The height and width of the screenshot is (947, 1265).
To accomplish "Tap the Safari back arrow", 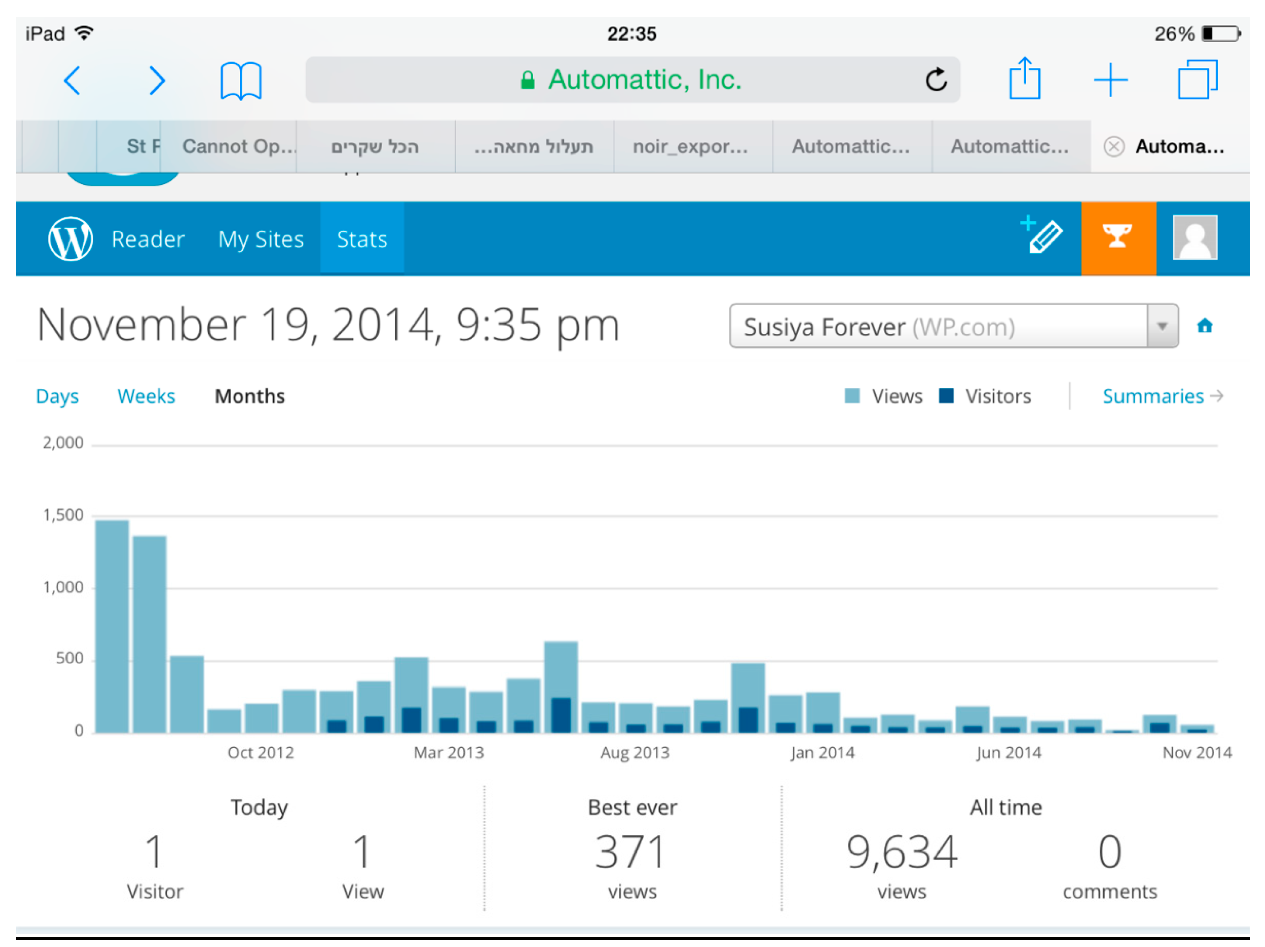I will coord(72,80).
